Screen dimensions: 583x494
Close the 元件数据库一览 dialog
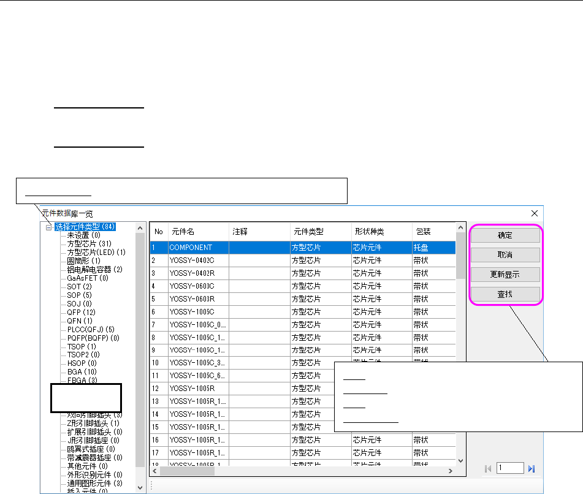[x=535, y=213]
